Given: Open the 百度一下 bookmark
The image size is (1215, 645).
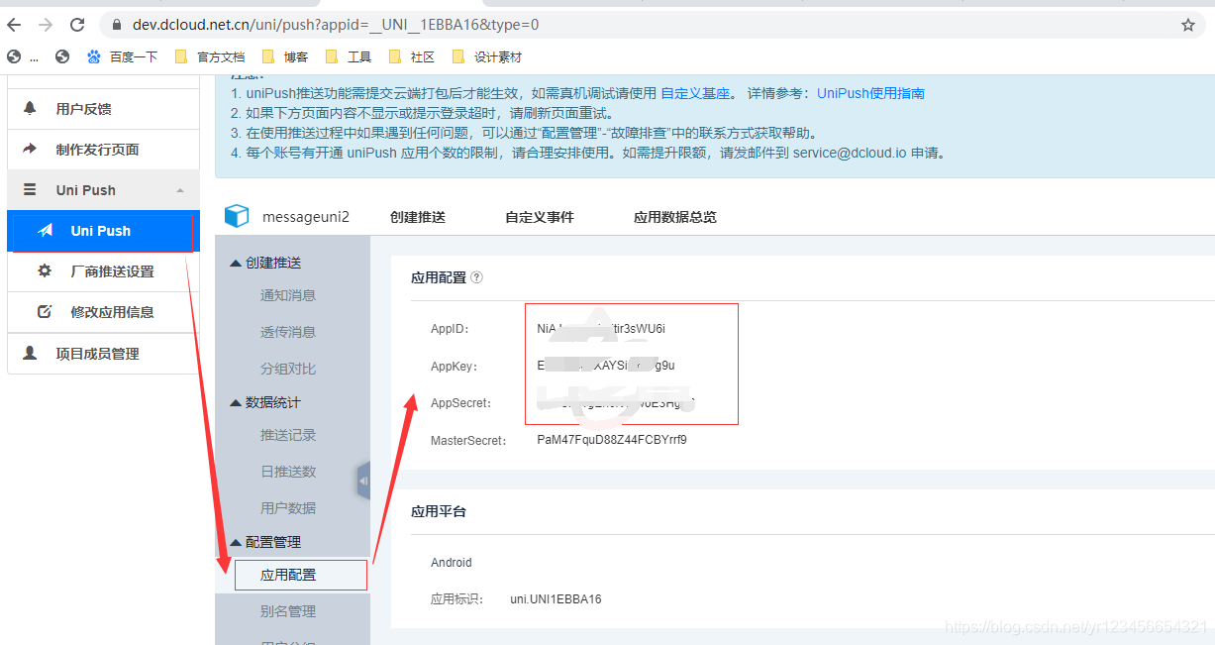Looking at the screenshot, I should click(122, 56).
